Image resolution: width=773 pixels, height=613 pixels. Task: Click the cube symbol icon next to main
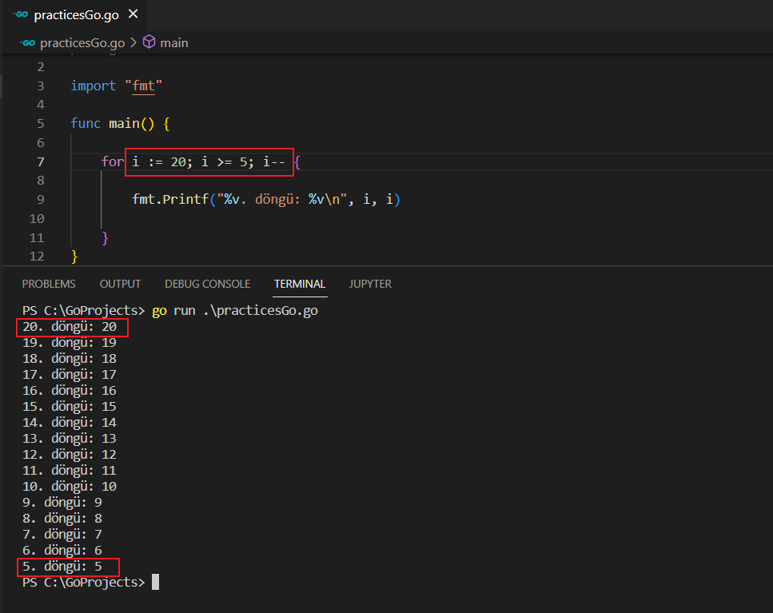pos(149,42)
